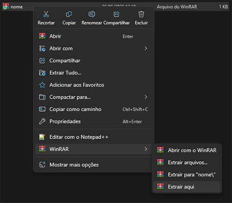The image size is (232, 203).
Task: Expand the WinRAR submenu arrow
Action: coord(146,149)
